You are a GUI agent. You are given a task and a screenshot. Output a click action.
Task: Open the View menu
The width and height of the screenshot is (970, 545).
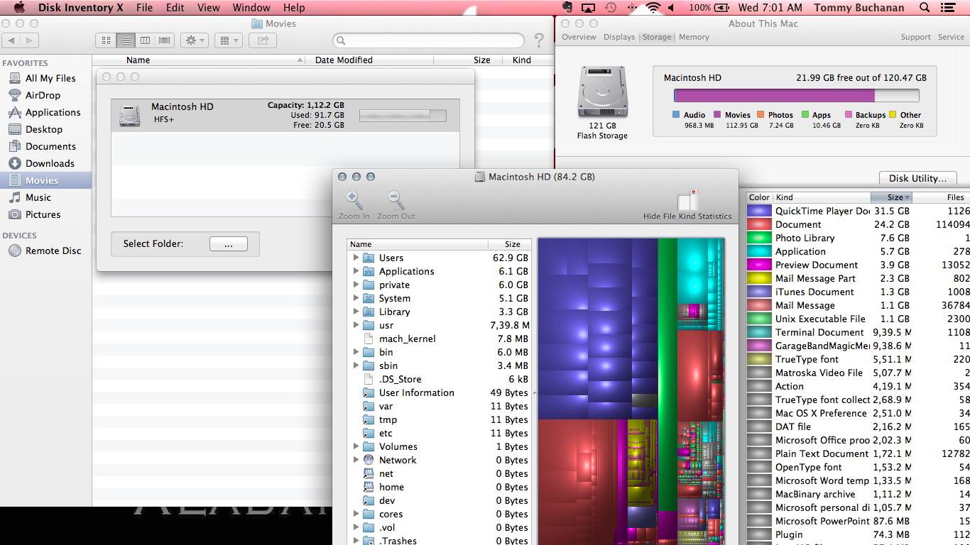(x=209, y=8)
